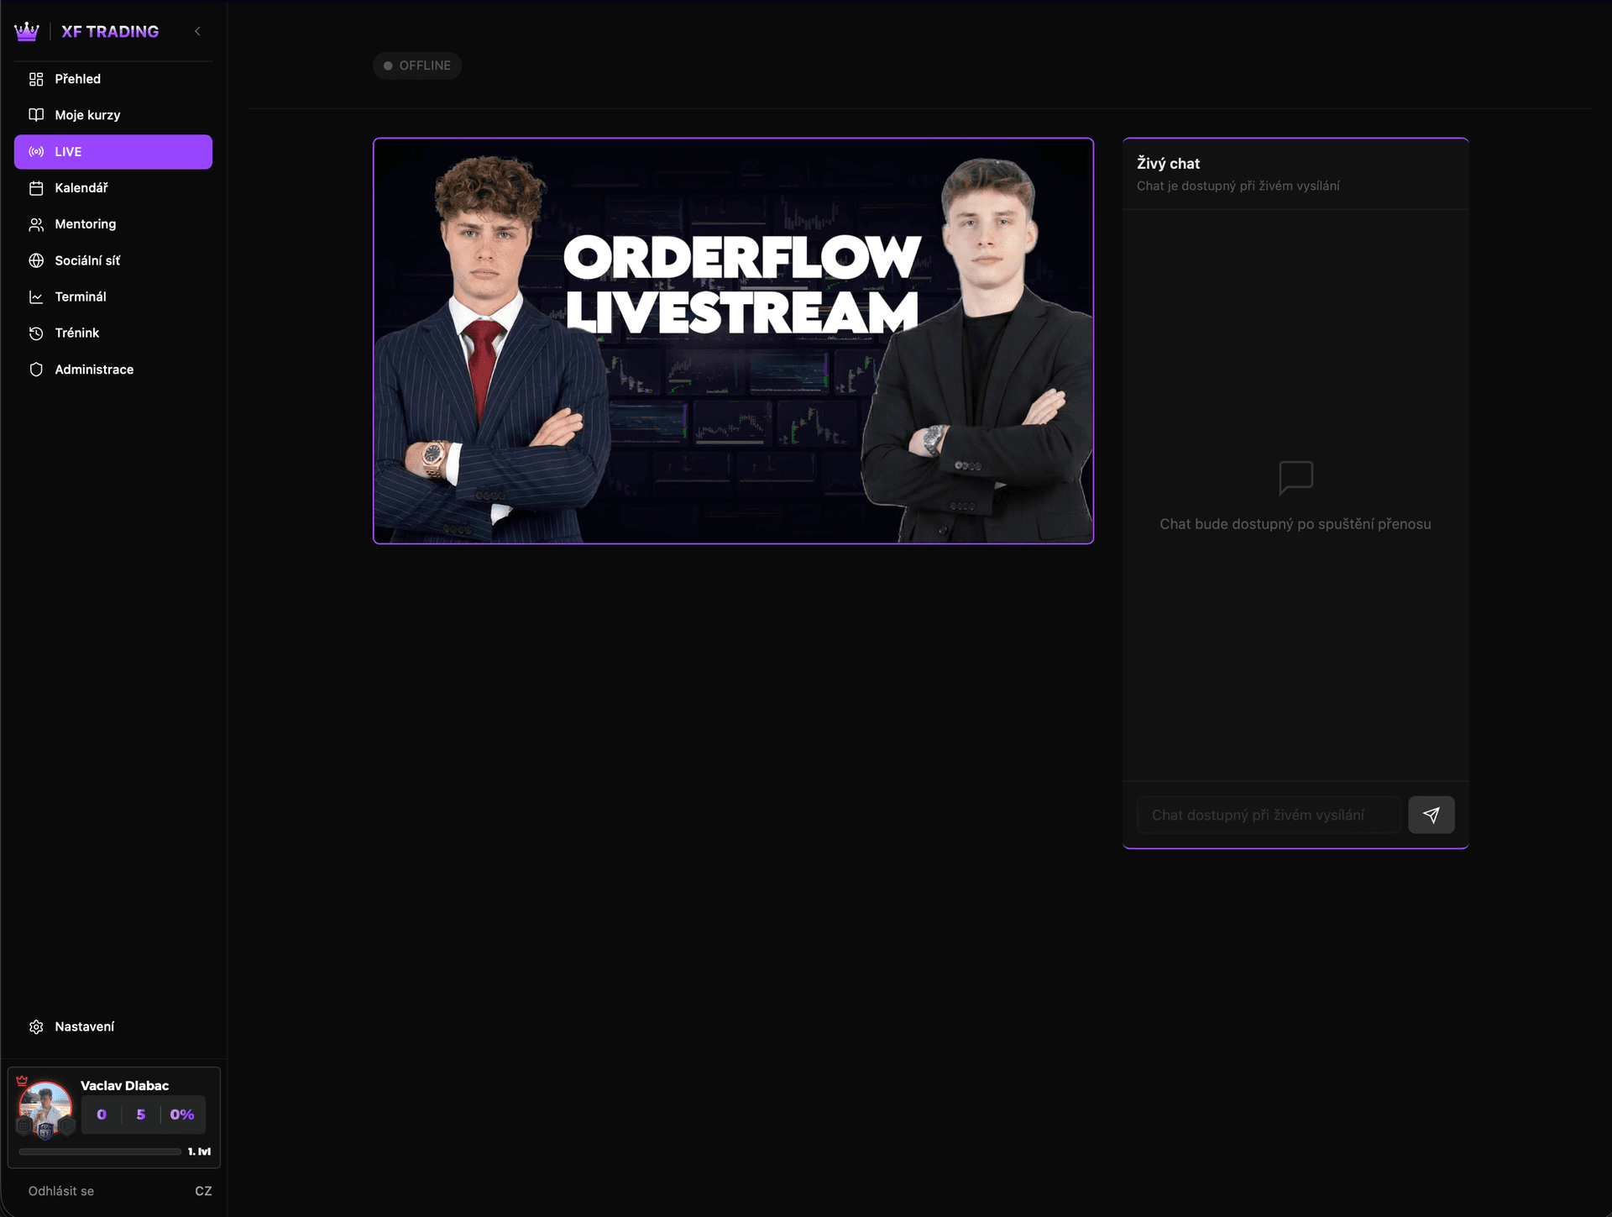This screenshot has height=1217, width=1612.
Task: Open the Sociální síť globe icon
Action: (36, 260)
